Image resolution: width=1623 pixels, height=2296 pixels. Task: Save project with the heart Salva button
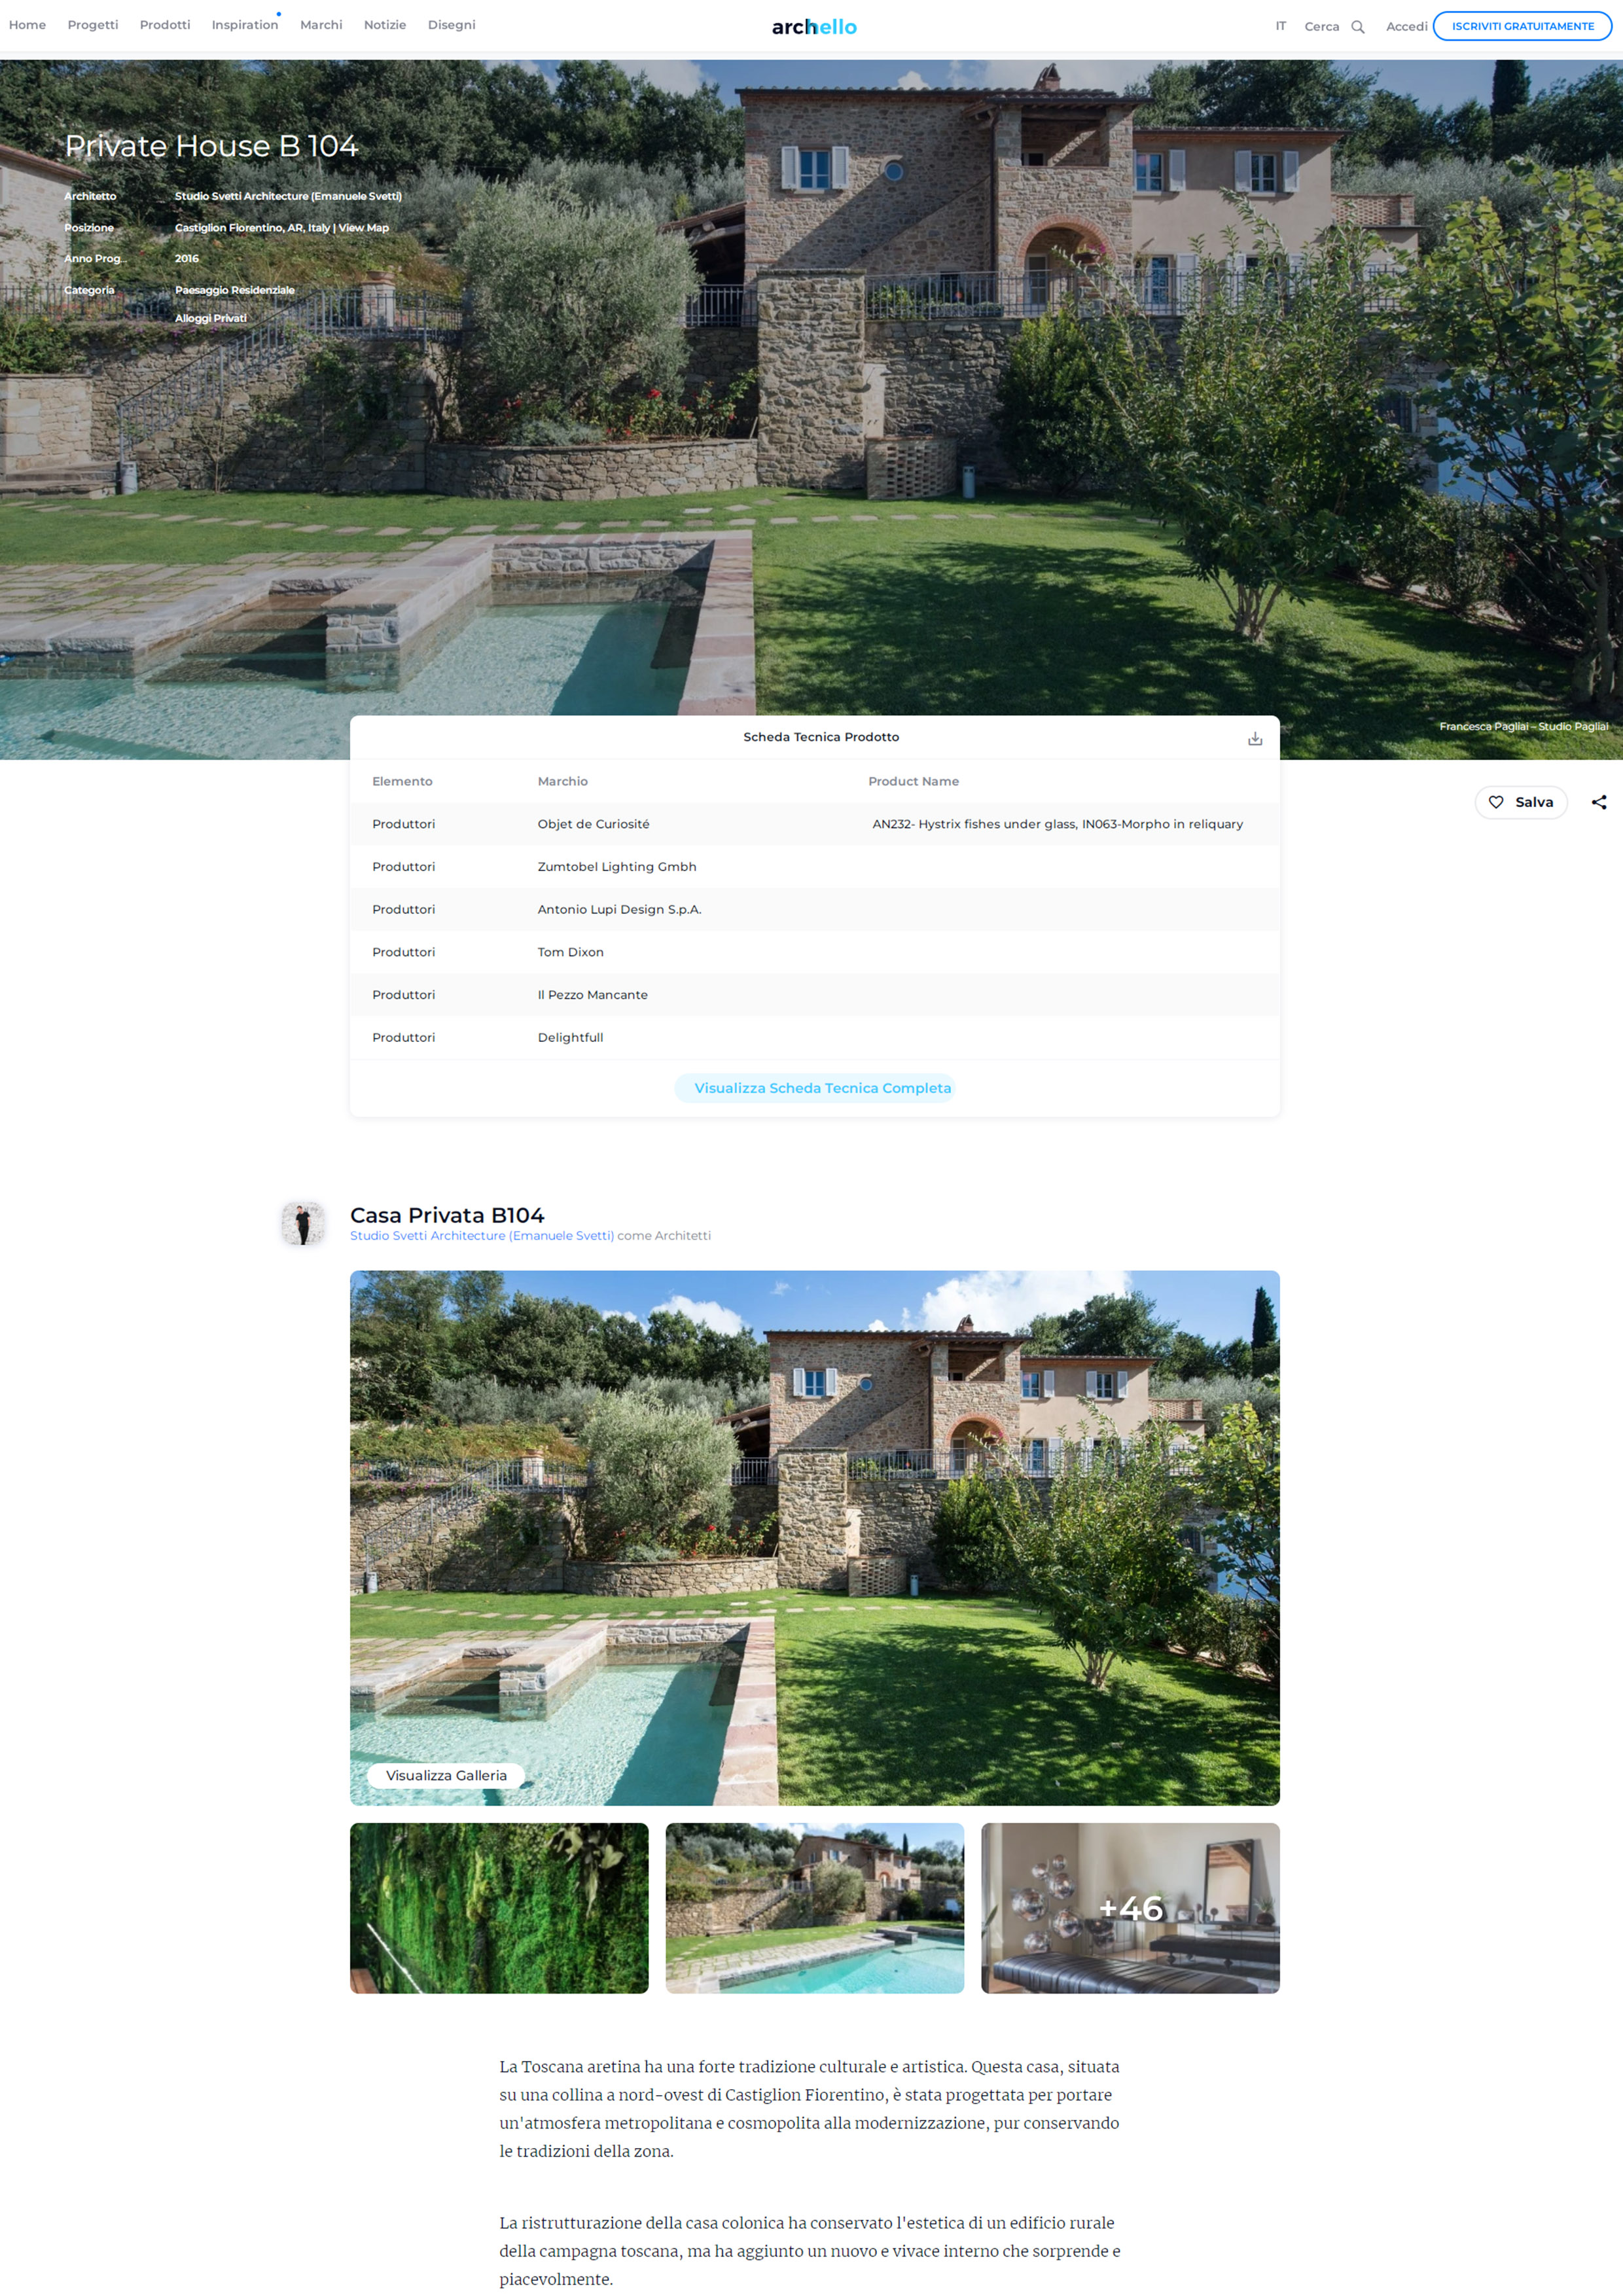point(1521,802)
